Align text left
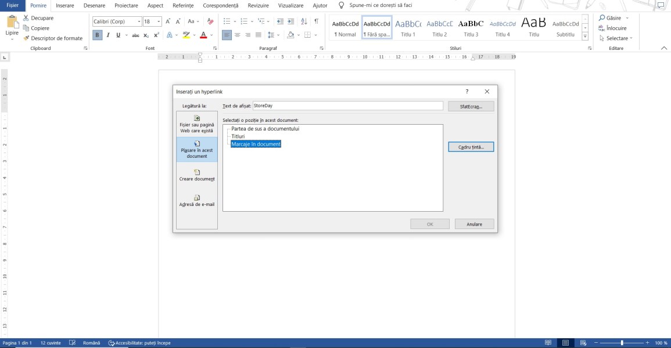This screenshot has width=671, height=348. click(227, 35)
